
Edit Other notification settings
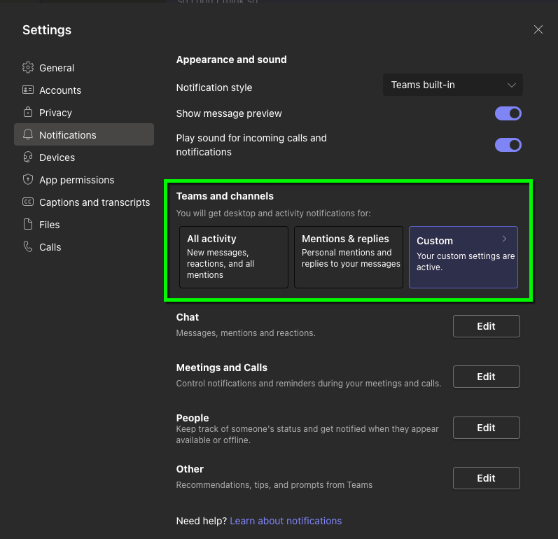click(486, 478)
